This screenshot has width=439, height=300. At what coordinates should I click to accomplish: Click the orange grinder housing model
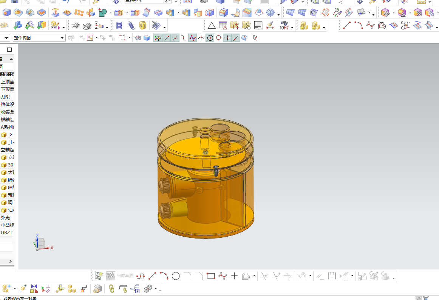coord(206,178)
